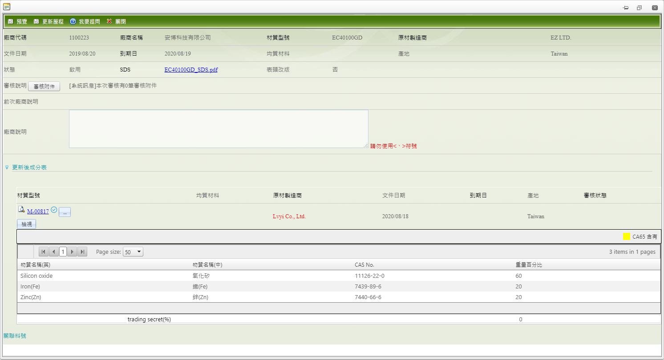Image resolution: width=664 pixels, height=360 pixels.
Task: Click the EZ LTD. manufacturer value
Action: pyautogui.click(x=561, y=38)
